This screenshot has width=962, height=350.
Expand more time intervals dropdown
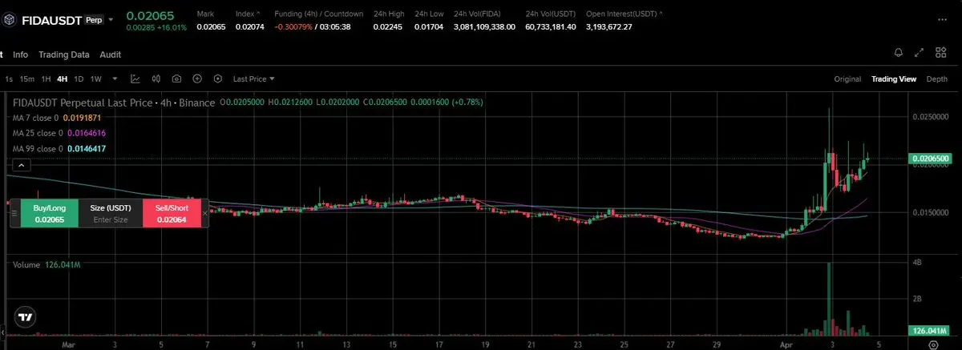115,78
